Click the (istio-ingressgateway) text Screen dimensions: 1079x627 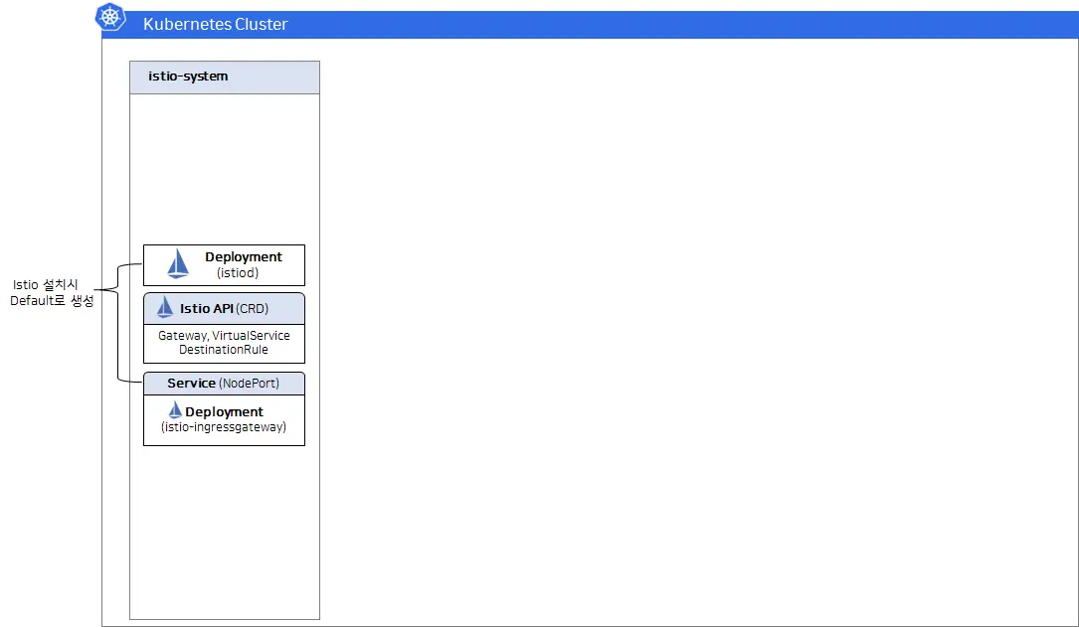[x=224, y=427]
